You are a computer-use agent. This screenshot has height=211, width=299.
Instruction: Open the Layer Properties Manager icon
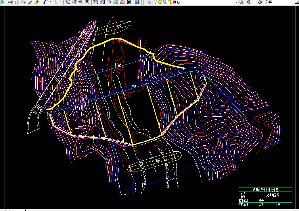tap(149, 2)
